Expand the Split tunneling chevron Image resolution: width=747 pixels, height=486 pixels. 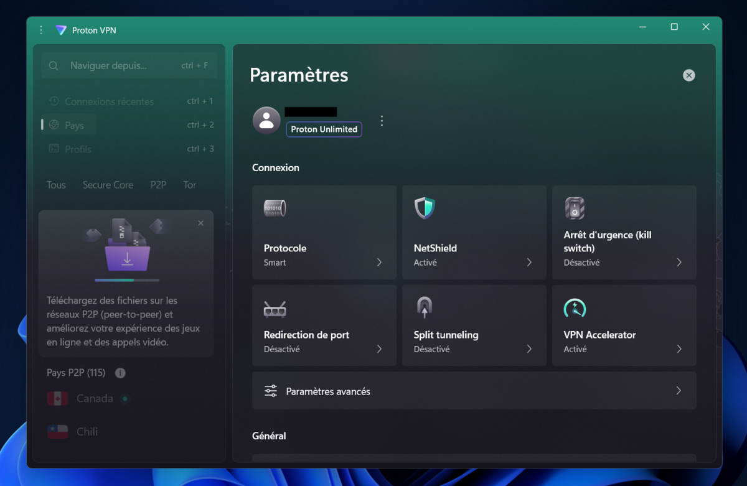[529, 349]
